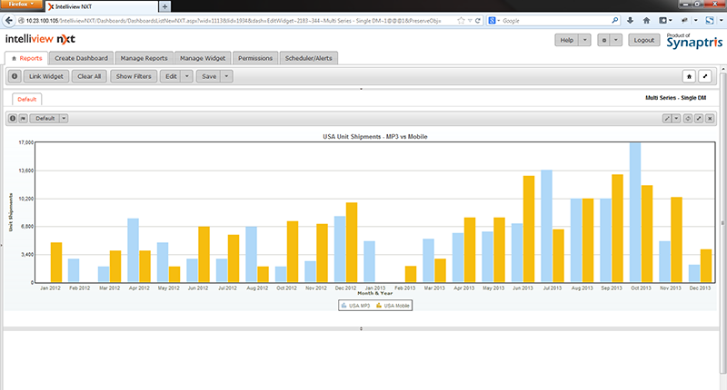Click the dashboard info icon beside Link Widget
The height and width of the screenshot is (390, 727).
15,77
